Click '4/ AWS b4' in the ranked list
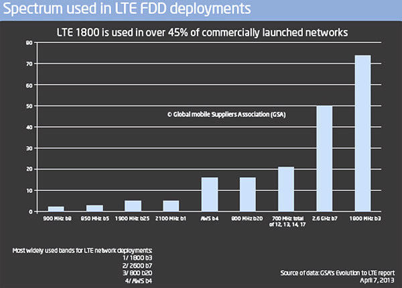402x288 pixels. click(139, 281)
